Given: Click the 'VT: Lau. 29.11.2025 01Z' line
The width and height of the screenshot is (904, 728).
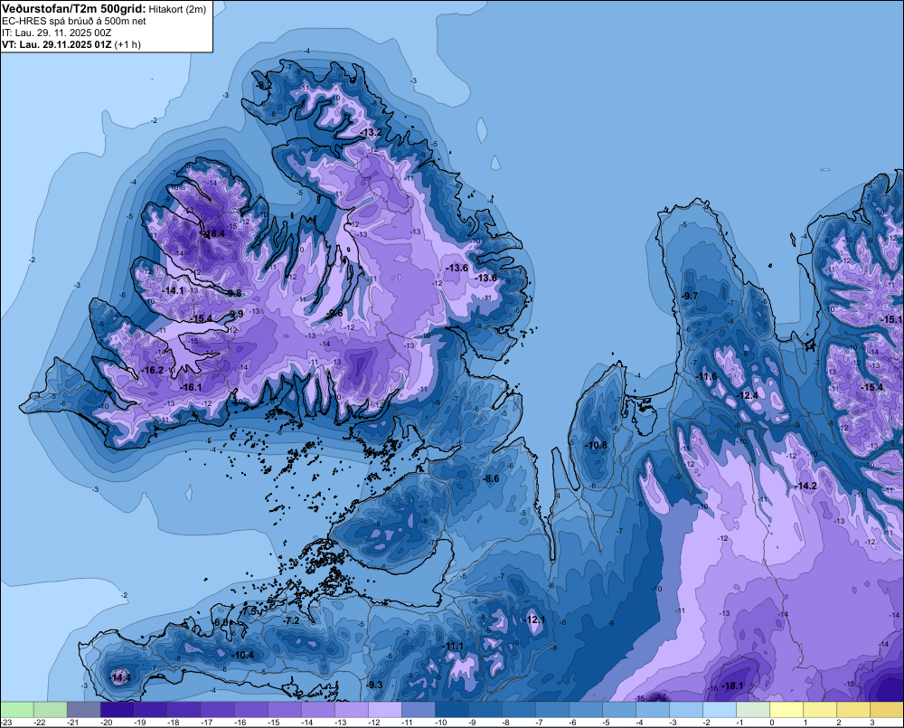Looking at the screenshot, I should (56, 43).
